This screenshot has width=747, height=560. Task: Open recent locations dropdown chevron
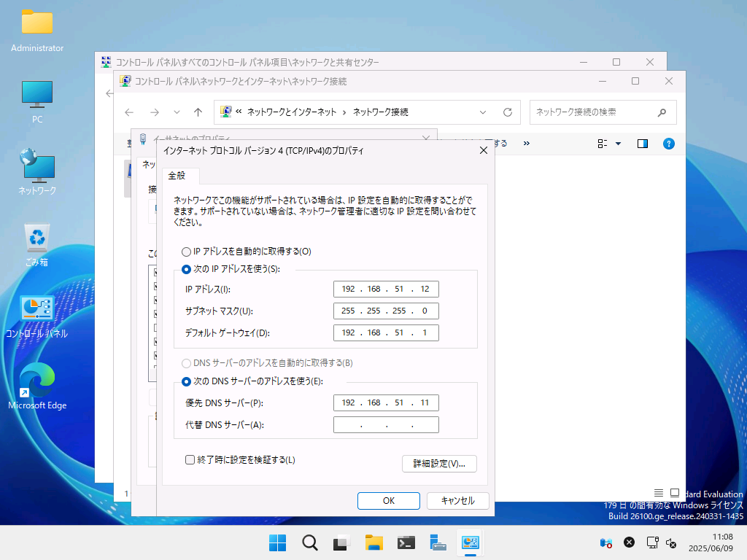tap(177, 112)
